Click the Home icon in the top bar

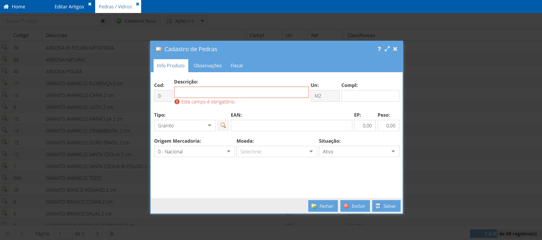(6, 7)
